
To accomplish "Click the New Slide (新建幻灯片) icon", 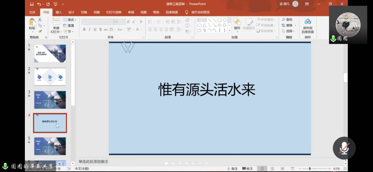I will (x=56, y=23).
